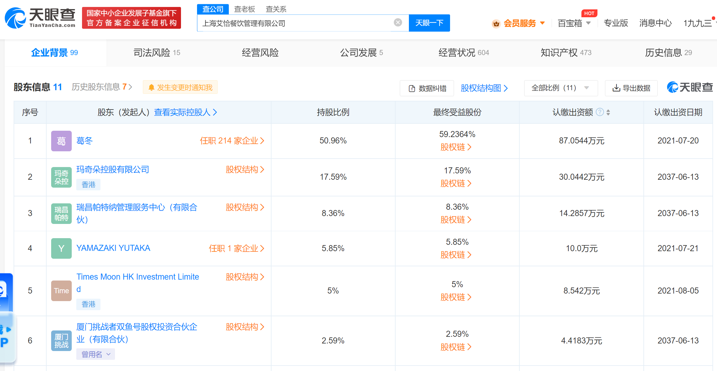Open 玛奇朵控股有限公司 link

click(113, 169)
